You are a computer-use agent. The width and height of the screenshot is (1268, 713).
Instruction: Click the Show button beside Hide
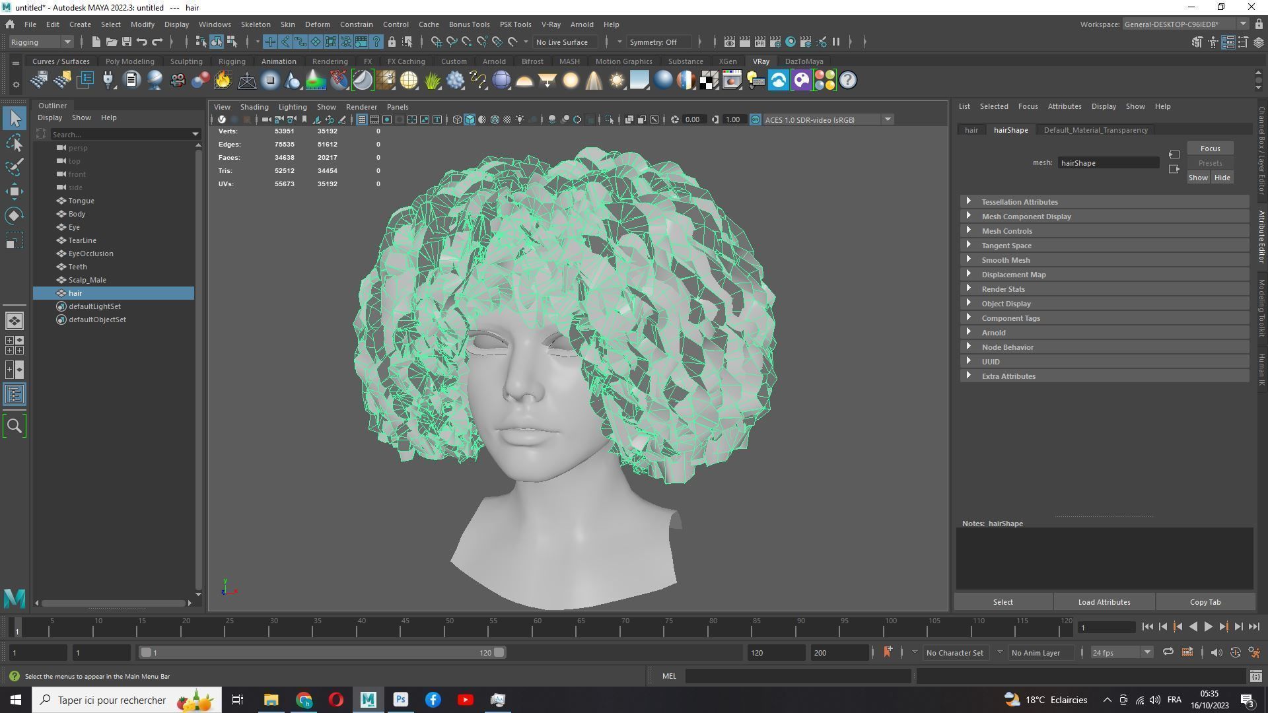click(1198, 178)
